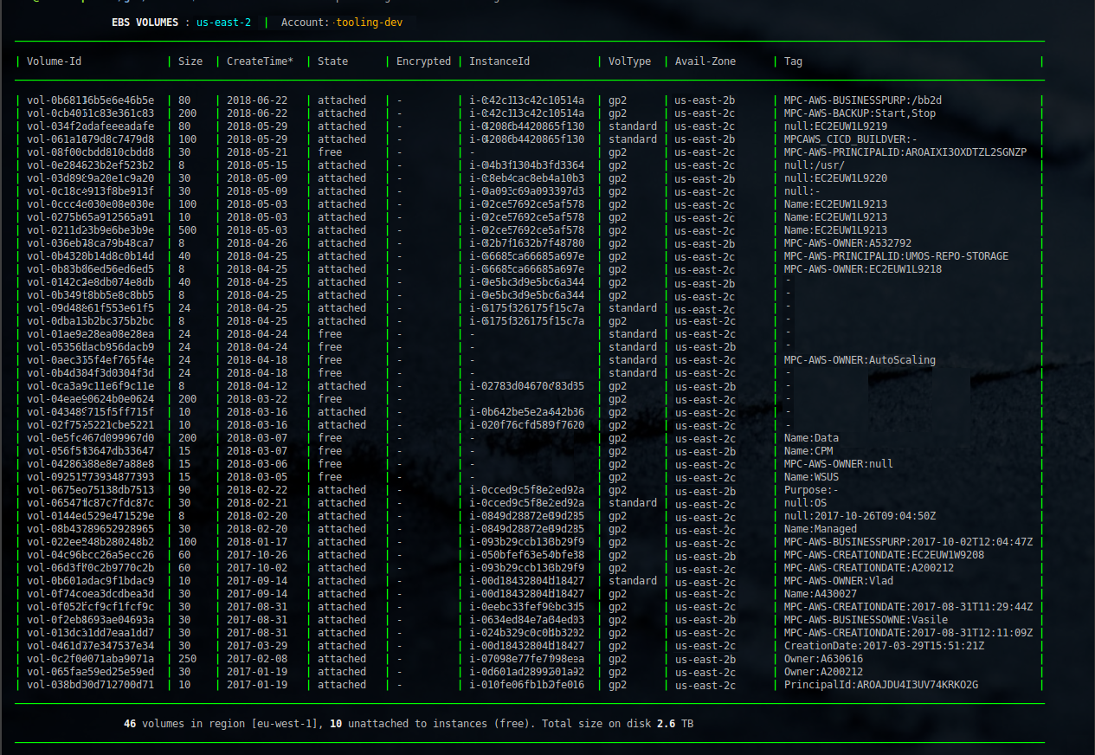Click the Tag column header
The width and height of the screenshot is (1095, 755).
[793, 61]
